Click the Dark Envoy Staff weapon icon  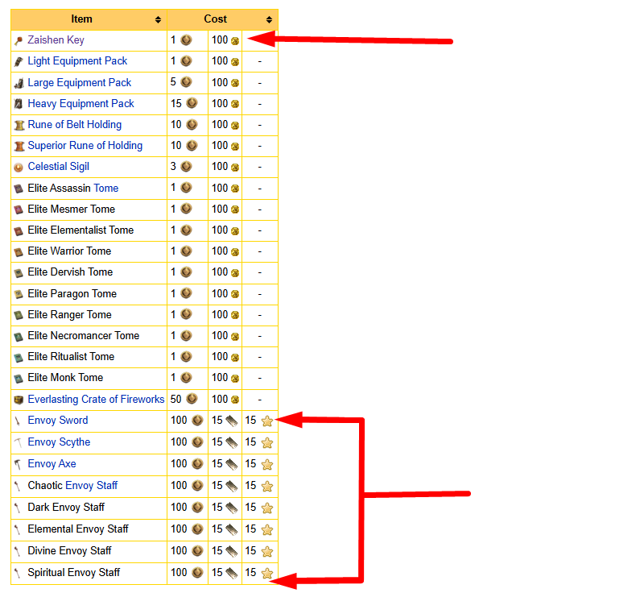pyautogui.click(x=17, y=508)
